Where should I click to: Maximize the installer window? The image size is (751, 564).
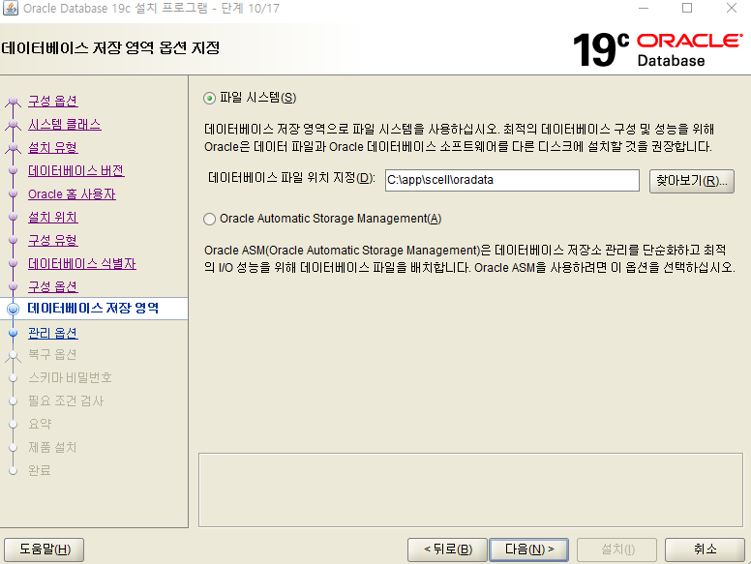click(687, 8)
